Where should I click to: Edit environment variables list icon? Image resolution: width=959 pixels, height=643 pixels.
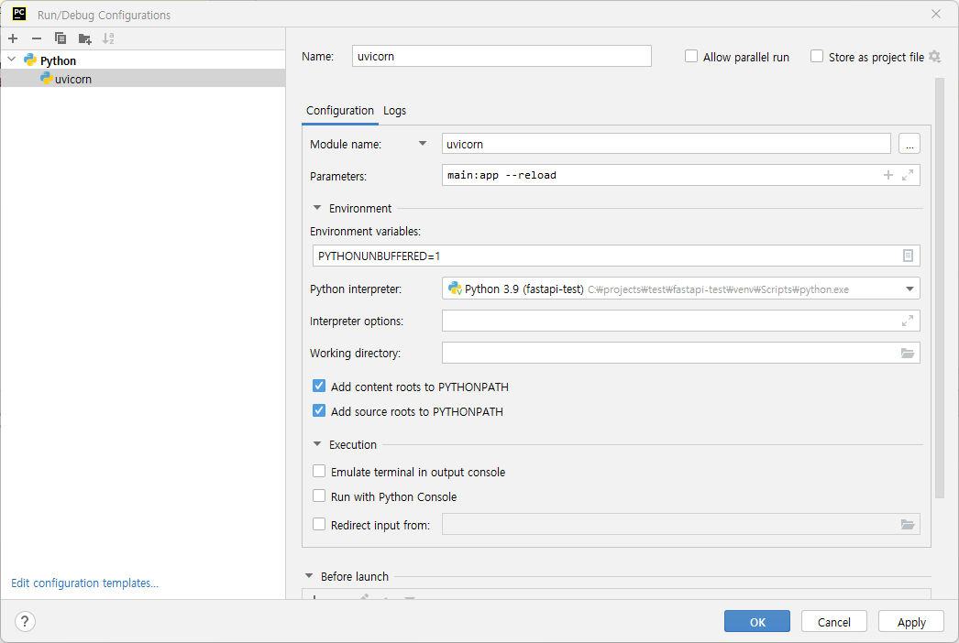[908, 256]
